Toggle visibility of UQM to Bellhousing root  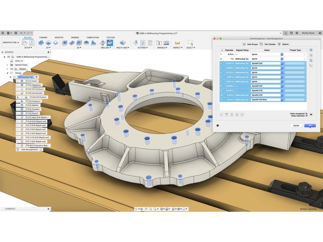pos(9,57)
